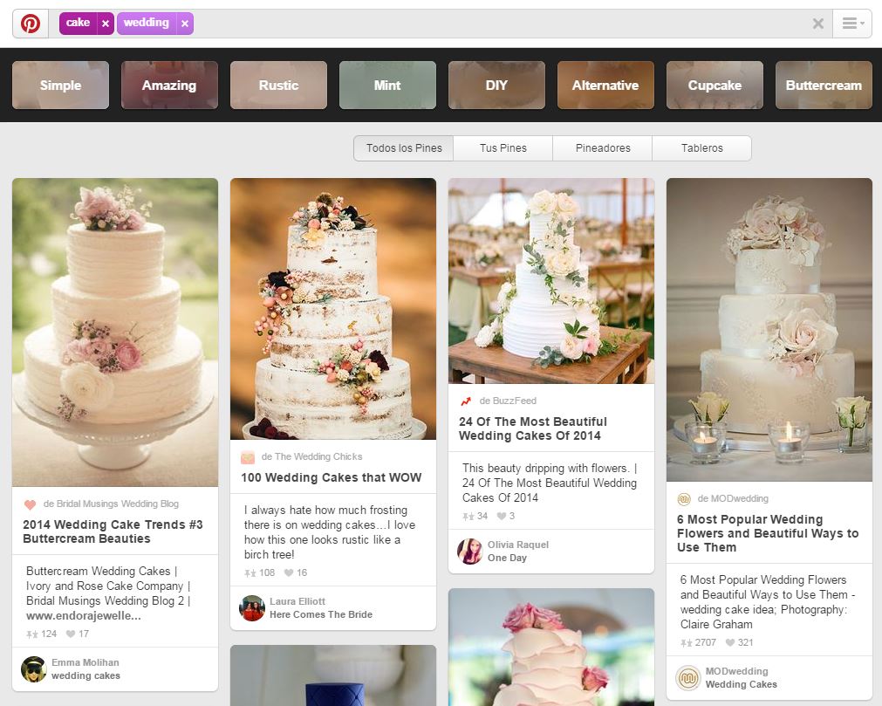Screen dimensions: 882x706
Task: Clear the search bar with X icon
Action: 817,24
